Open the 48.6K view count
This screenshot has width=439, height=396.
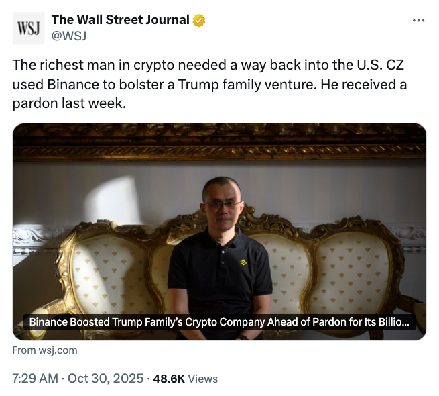(x=169, y=379)
